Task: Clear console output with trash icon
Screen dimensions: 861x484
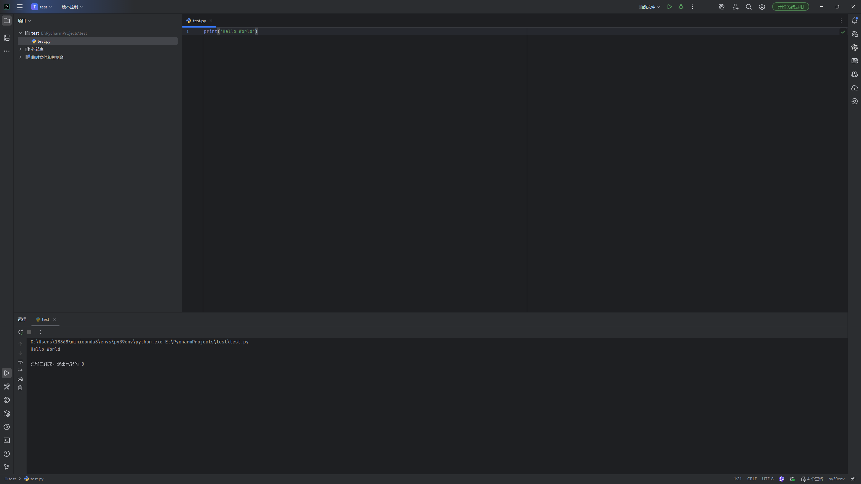Action: pos(20,388)
